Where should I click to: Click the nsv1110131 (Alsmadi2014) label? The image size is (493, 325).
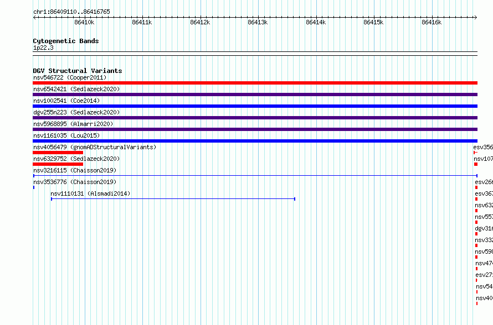tap(90, 193)
